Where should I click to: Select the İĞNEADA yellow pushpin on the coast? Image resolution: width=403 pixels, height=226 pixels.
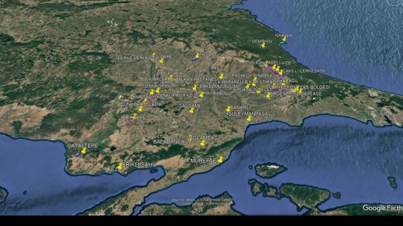coord(284,39)
